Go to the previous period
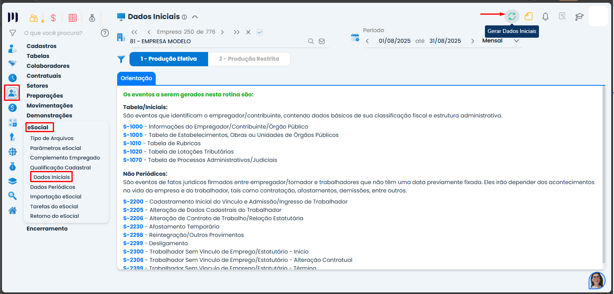The width and height of the screenshot is (614, 294). 367,41
